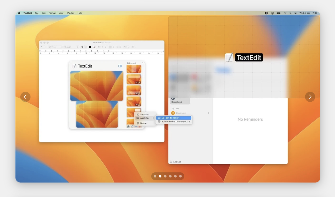Image resolution: width=335 pixels, height=197 pixels.
Task: Select Built-in Retina Display (14.0")
Action: pos(174,121)
